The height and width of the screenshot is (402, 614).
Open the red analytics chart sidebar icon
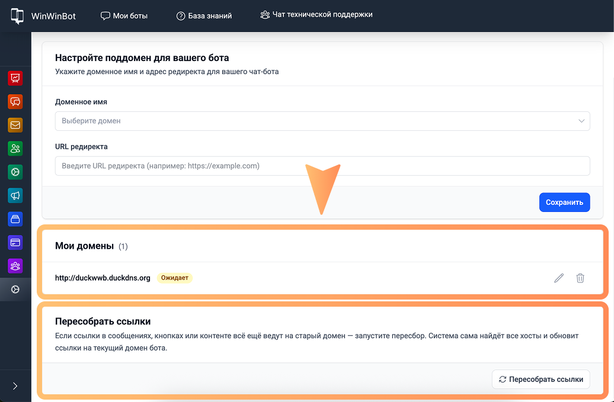15,78
